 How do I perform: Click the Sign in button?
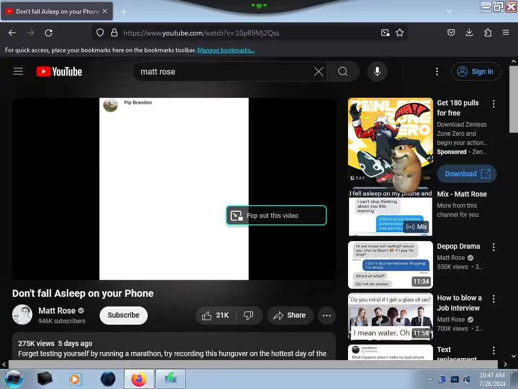click(476, 71)
